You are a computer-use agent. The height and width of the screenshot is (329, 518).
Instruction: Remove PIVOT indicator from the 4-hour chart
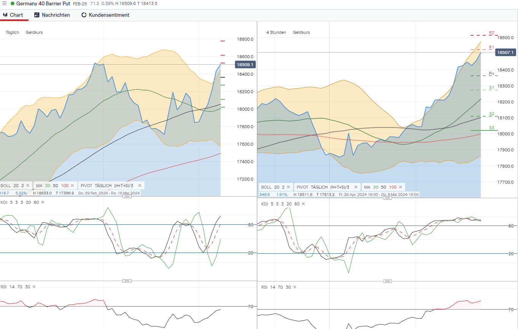(356, 187)
